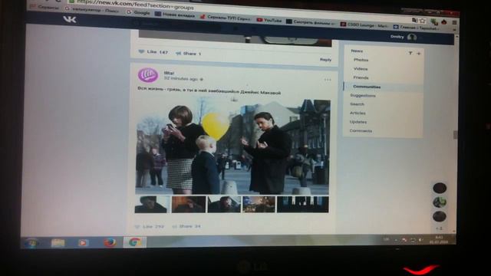Open the YouTube bookmark
The height and width of the screenshot is (276, 491).
pyautogui.click(x=269, y=21)
